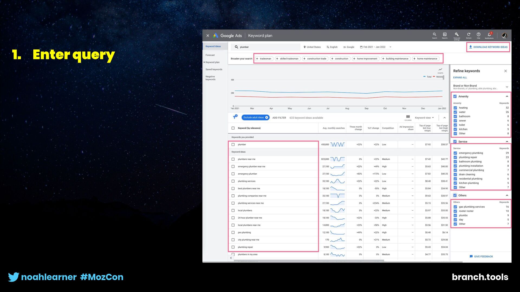Close the keyword plan with X icon
Screen dimensions: 520x292
pos(208,36)
